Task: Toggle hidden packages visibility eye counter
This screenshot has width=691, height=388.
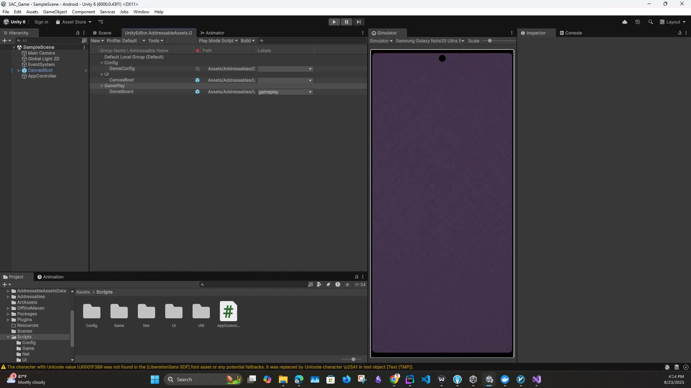Action: [360, 285]
